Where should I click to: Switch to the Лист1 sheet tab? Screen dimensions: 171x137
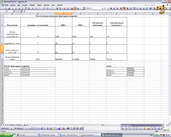pos(13,125)
